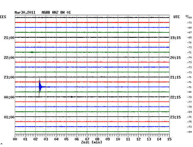
Task: Click minute tick label '08' on time axis
Action: (x=97, y=139)
